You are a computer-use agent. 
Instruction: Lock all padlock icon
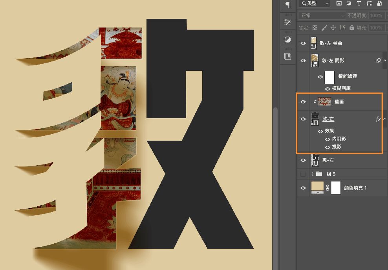click(x=351, y=28)
